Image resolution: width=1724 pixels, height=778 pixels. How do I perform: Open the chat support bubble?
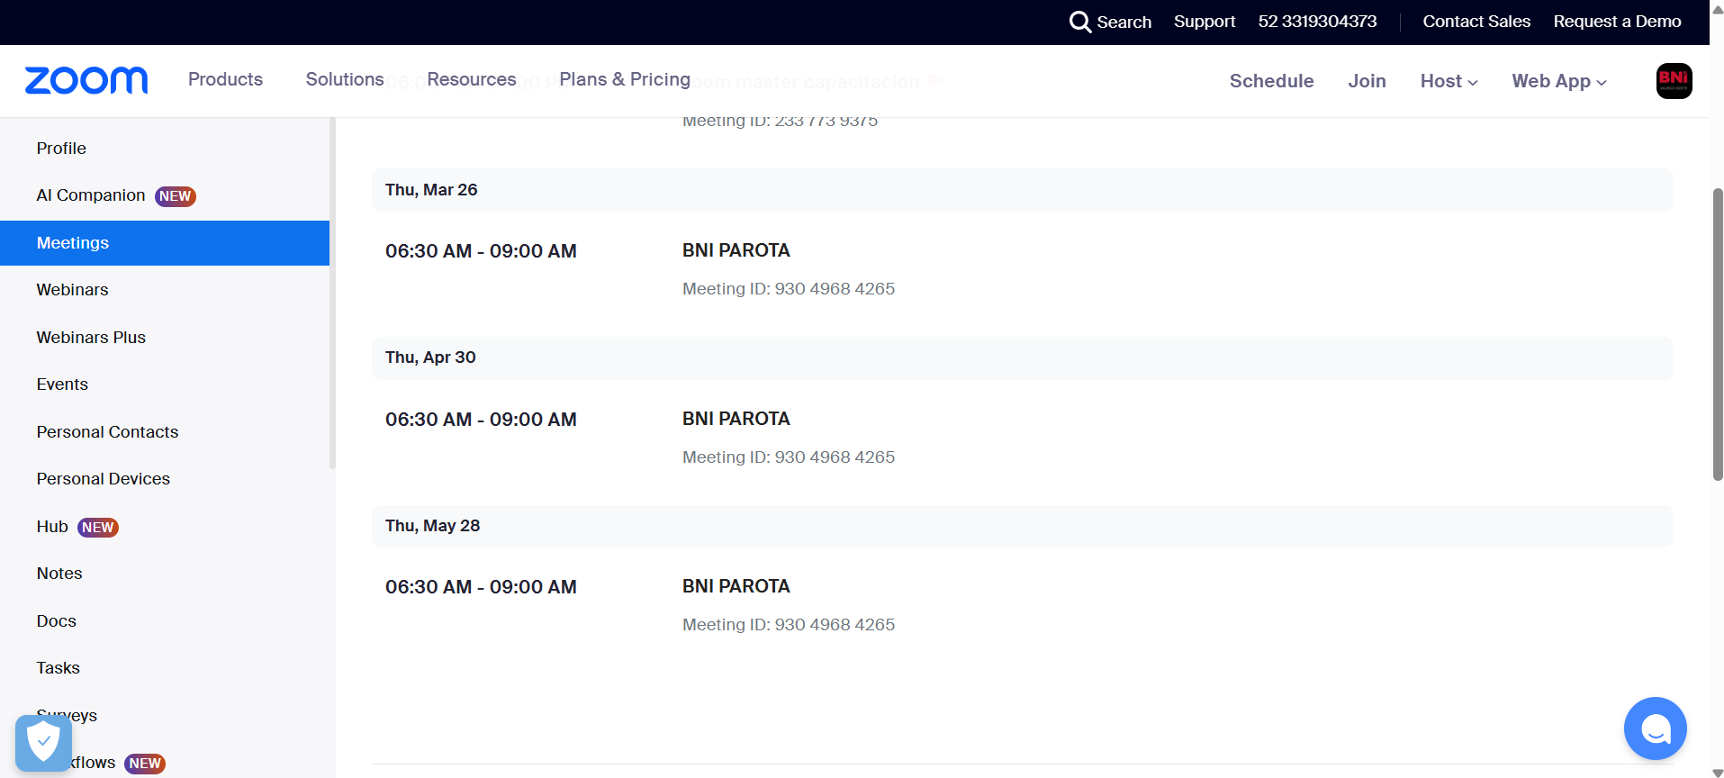(1655, 728)
